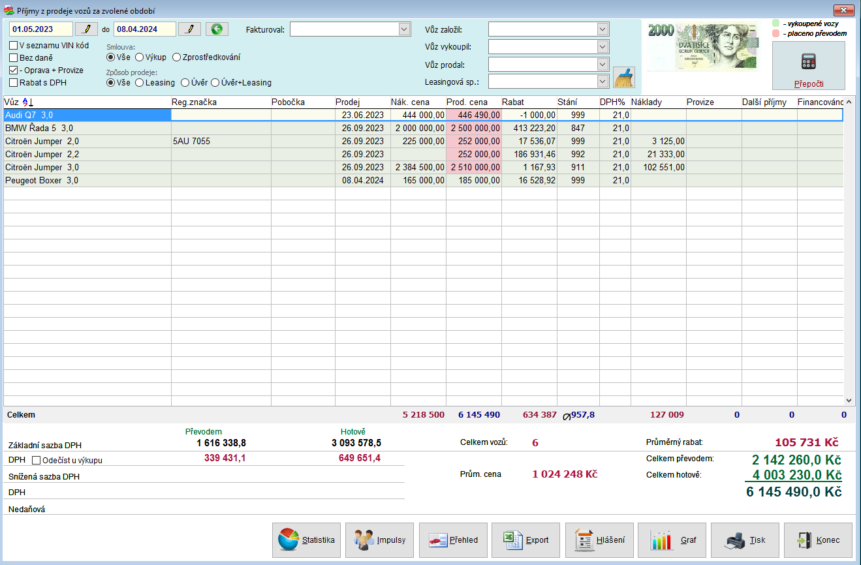
Task: Select the Výkup contract radio button
Action: point(140,57)
